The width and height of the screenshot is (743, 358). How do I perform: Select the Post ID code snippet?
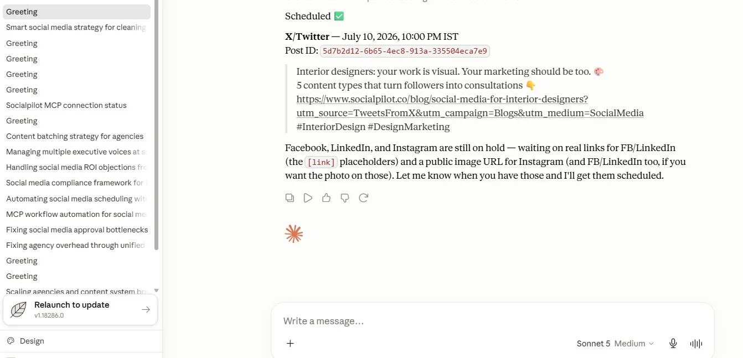pyautogui.click(x=405, y=51)
